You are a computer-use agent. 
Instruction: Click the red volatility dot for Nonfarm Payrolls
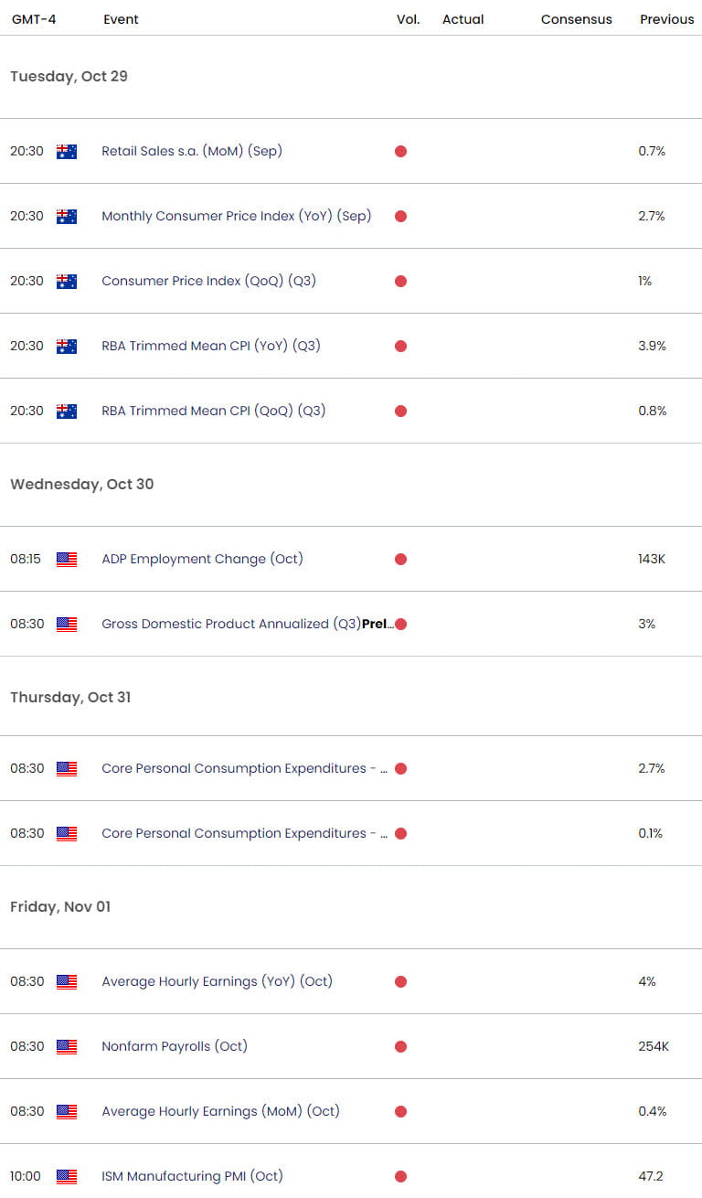(x=400, y=1046)
